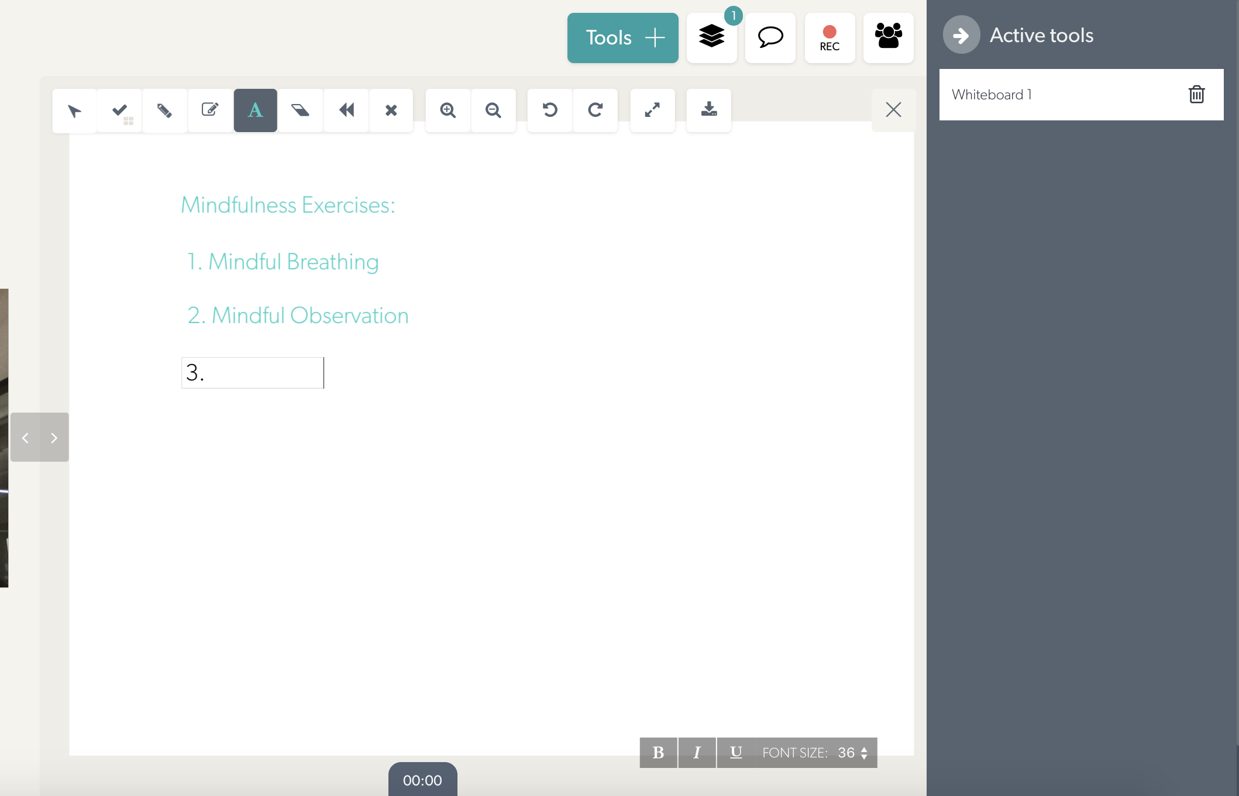Click in the text box containing 3.
This screenshot has width=1239, height=796.
point(253,373)
